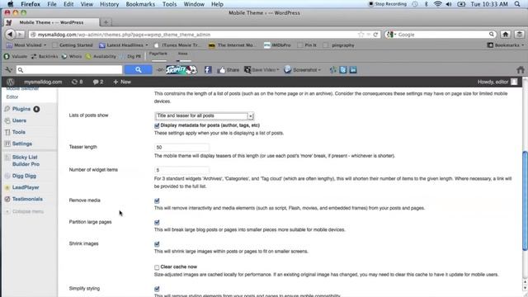This screenshot has height=297, width=528.
Task: Open the updates indicator showing 8
Action: click(x=77, y=82)
